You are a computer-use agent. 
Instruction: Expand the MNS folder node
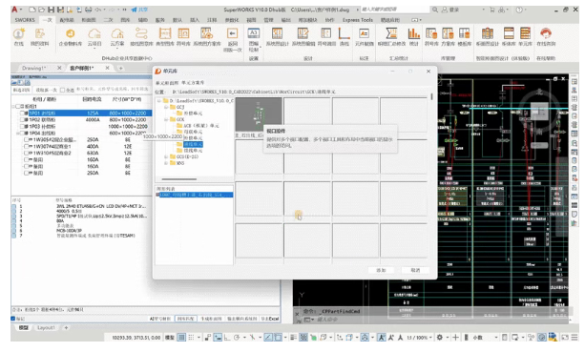tap(166, 163)
